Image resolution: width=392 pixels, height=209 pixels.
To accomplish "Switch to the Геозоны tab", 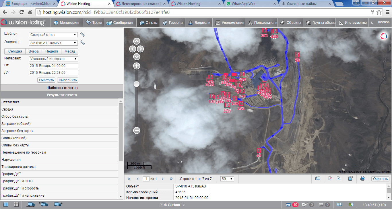I will [173, 23].
